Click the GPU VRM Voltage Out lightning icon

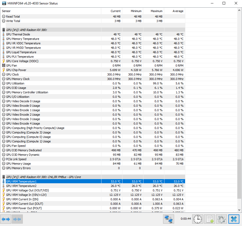tap(4, 190)
